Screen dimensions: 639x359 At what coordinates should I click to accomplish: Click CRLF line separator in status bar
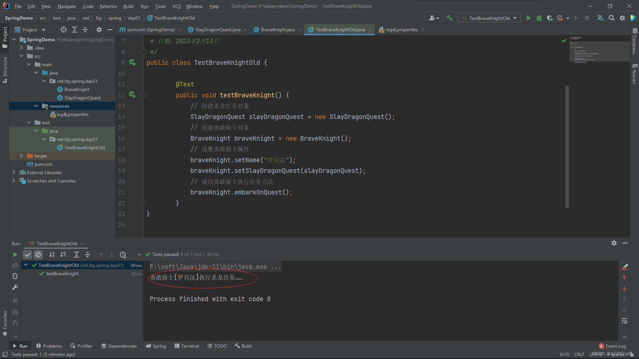(579, 354)
